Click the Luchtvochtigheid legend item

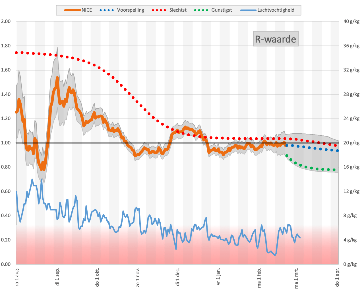click(x=267, y=10)
